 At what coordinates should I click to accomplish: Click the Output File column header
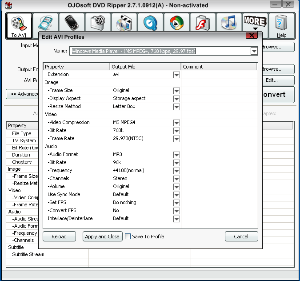click(x=145, y=67)
